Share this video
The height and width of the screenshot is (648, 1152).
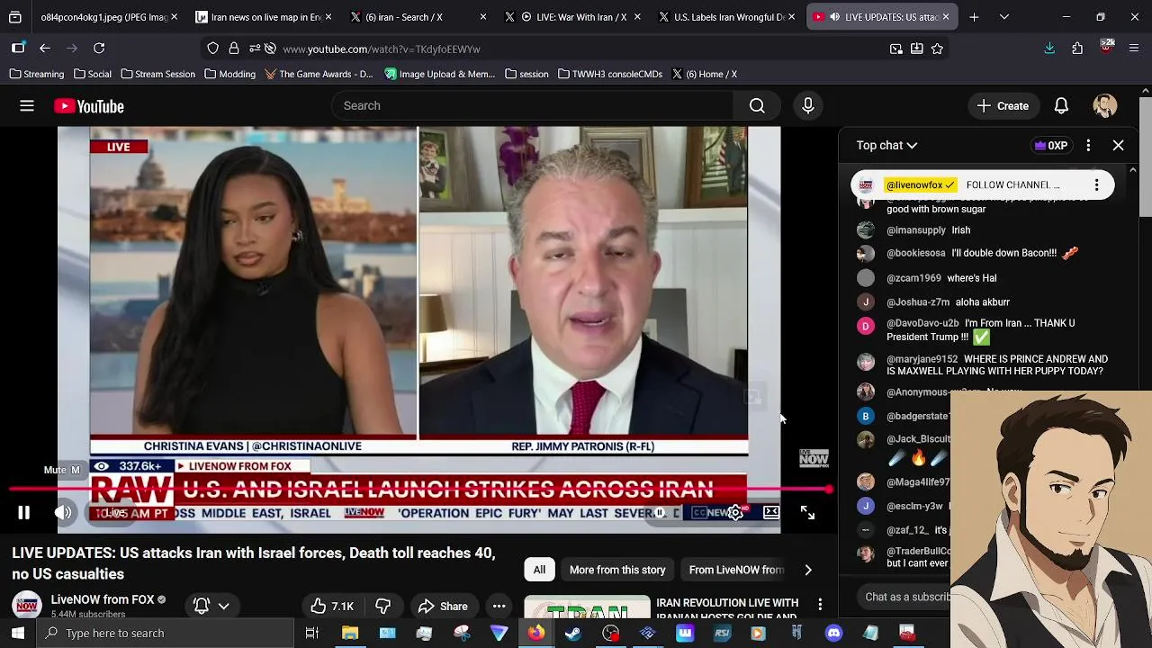443,607
